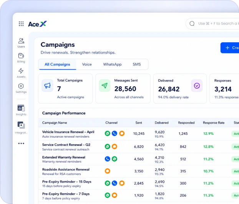
Task: Open the Integrations section in sidebar
Action: [x=21, y=128]
